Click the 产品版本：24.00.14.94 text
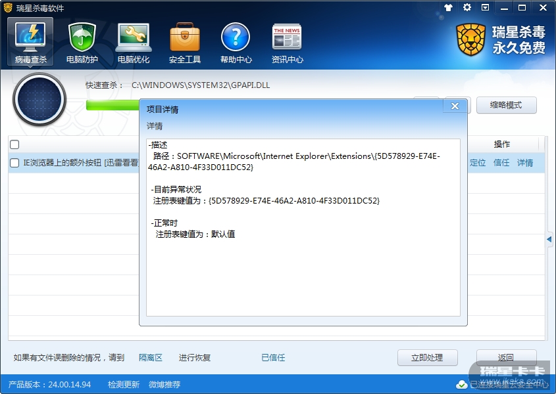Screen dimensions: 556x394 click(49, 384)
